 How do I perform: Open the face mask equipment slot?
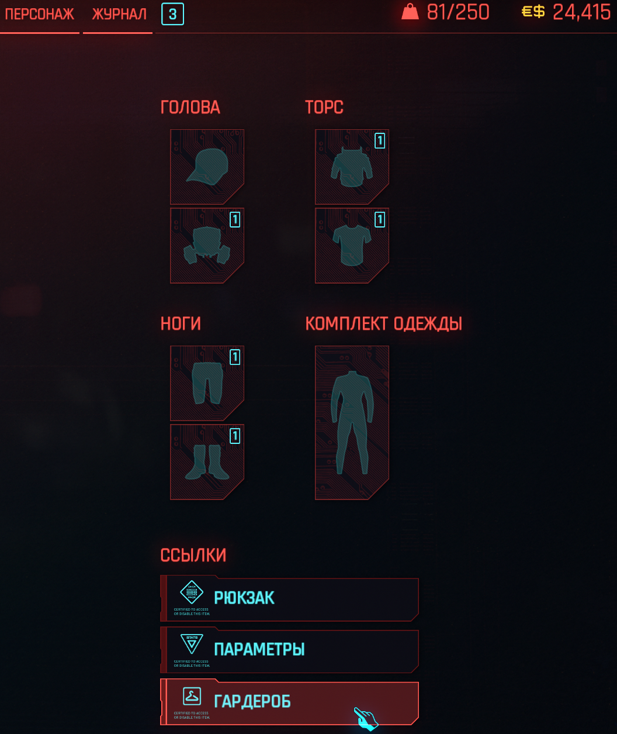[x=207, y=246]
